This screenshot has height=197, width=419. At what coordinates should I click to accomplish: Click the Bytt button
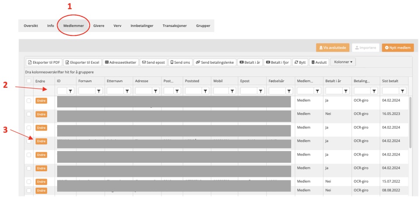[300, 62]
